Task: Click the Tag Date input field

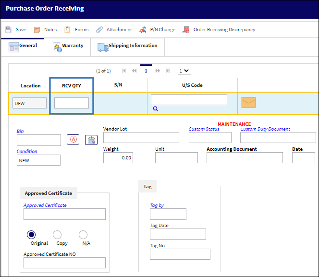Action: pos(178,234)
